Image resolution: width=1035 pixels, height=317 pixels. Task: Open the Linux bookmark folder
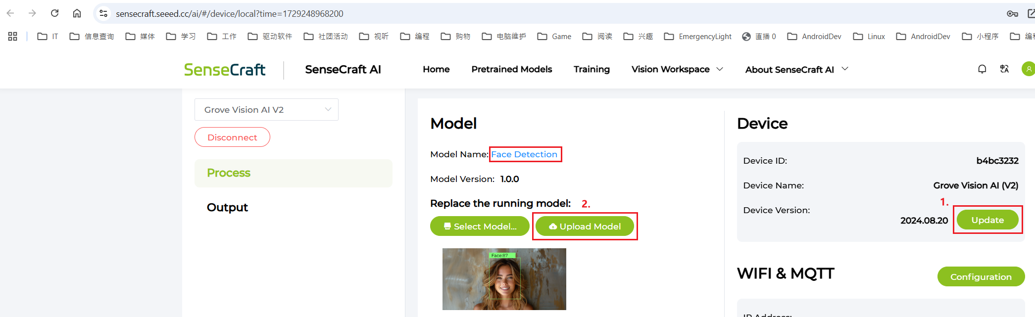(869, 36)
